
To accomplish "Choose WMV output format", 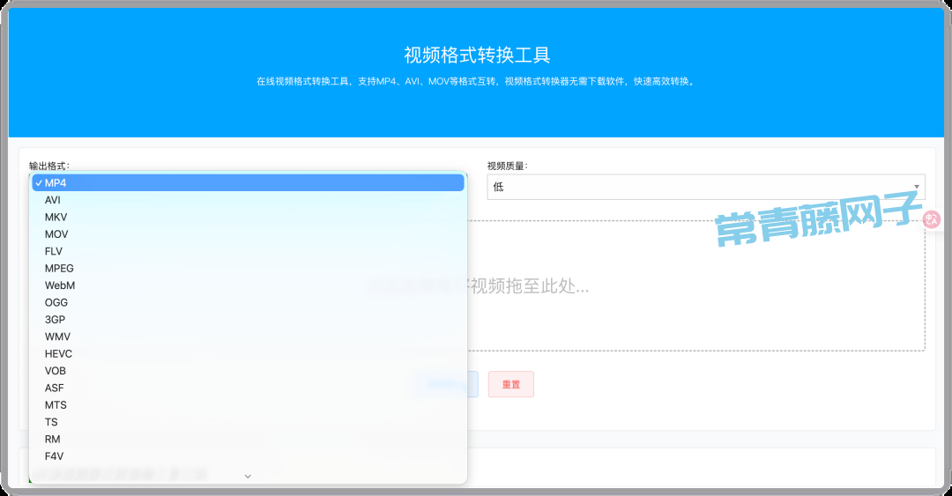I will pos(57,337).
